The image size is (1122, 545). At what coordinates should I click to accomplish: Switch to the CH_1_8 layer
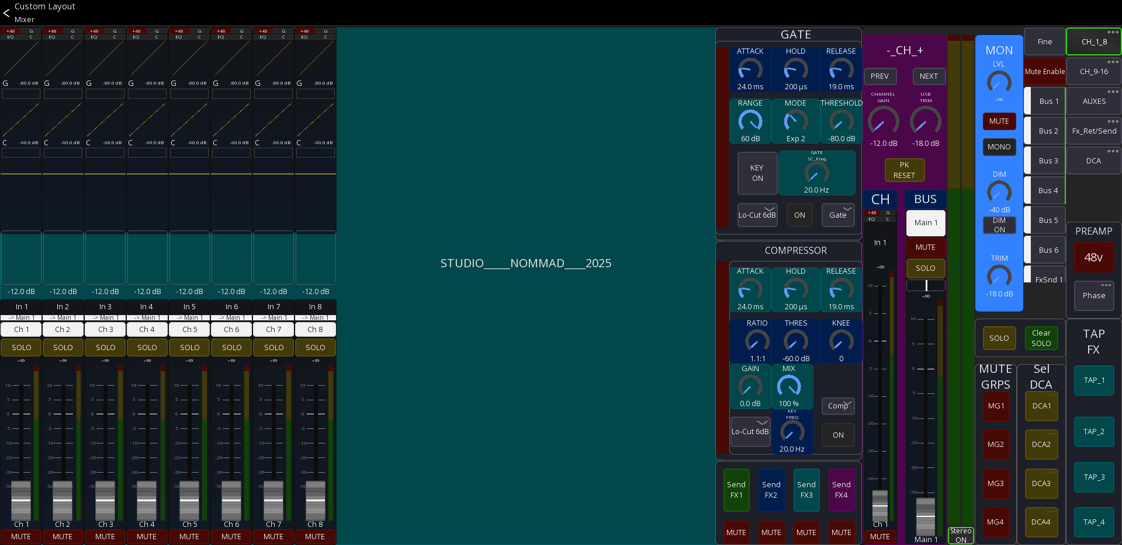1094,42
